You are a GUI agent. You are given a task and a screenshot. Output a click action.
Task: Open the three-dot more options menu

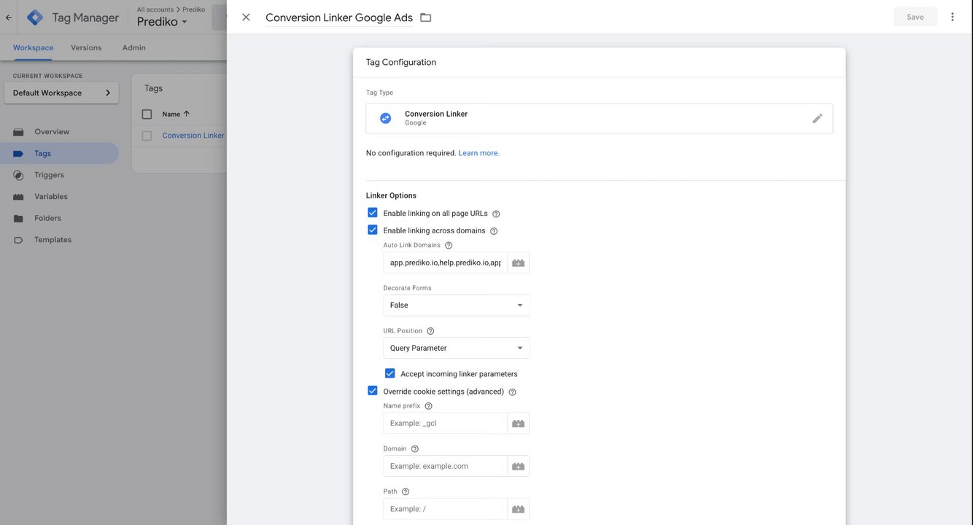pyautogui.click(x=952, y=17)
